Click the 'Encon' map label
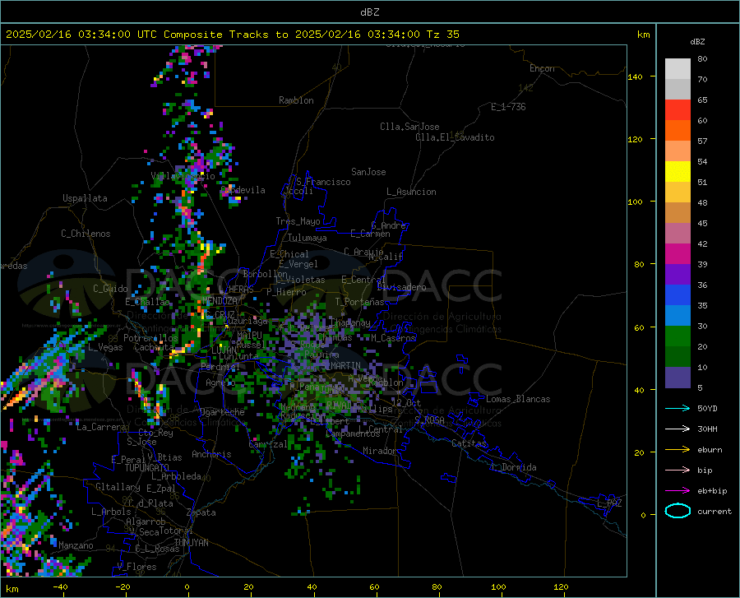 click(542, 68)
